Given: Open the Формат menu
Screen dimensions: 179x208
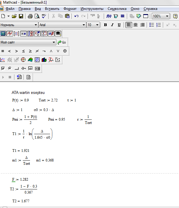Looking at the screenshot, I should point(70,9).
